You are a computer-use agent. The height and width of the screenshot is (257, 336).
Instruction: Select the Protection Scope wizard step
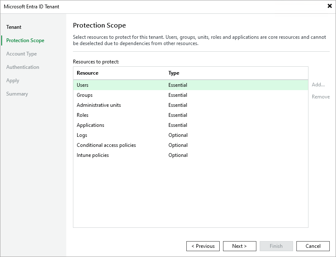25,40
